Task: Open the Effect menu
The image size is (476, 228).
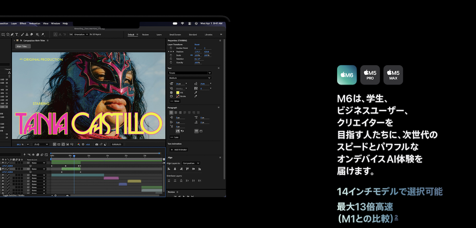Action: tap(23, 23)
